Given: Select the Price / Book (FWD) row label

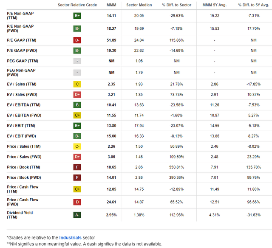Looking at the screenshot, I should click(24, 178).
